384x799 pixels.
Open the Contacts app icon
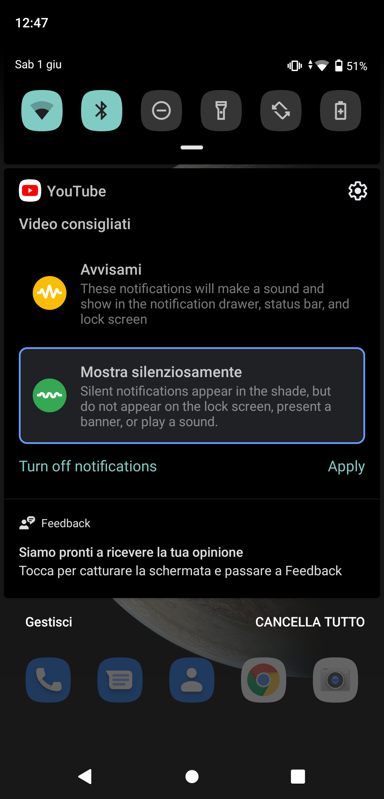(x=192, y=680)
